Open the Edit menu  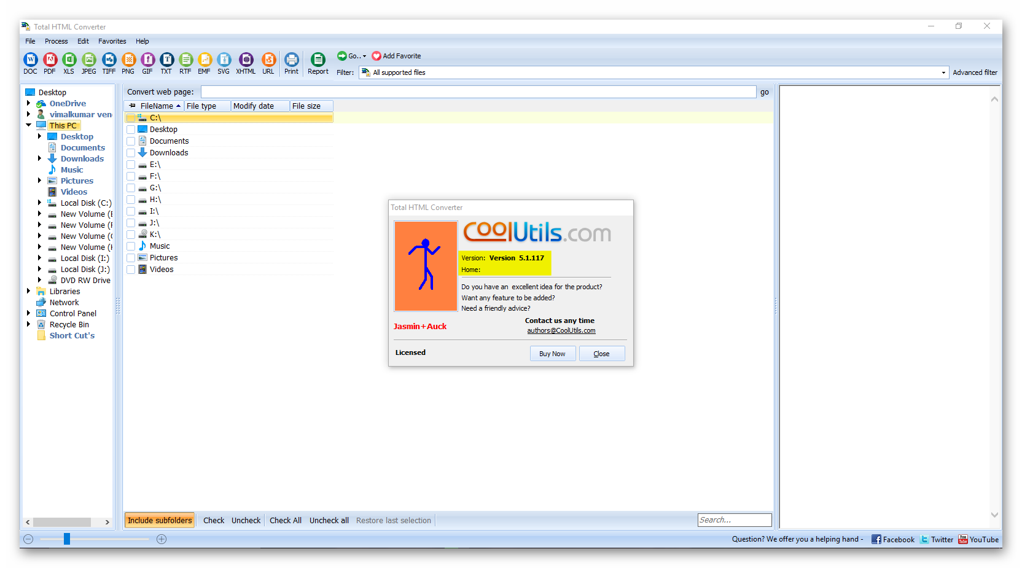[83, 41]
